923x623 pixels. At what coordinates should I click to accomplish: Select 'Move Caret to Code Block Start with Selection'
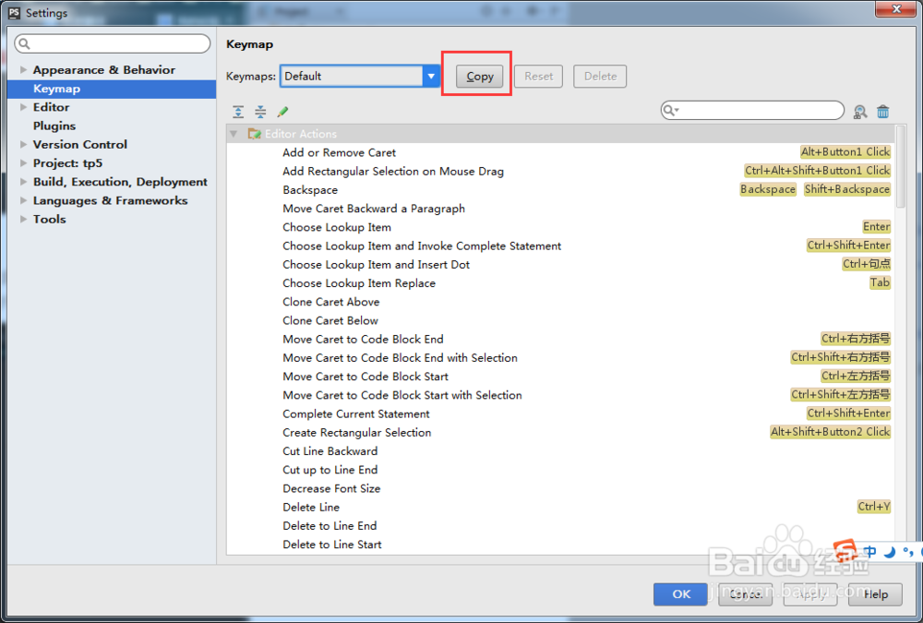point(402,395)
